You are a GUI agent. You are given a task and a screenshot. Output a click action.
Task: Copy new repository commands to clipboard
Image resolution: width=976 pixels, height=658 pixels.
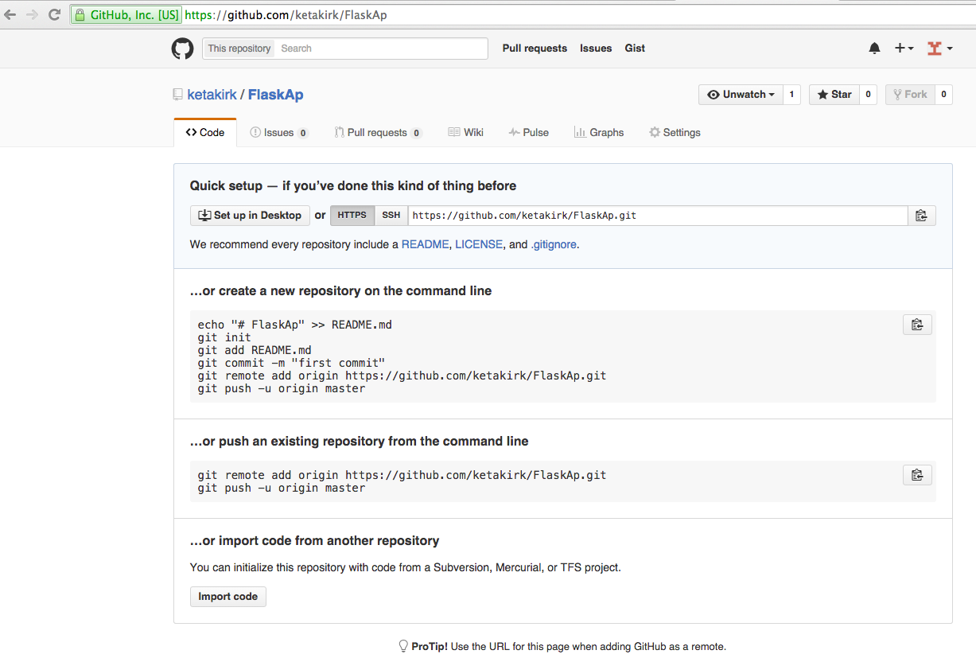[917, 325]
